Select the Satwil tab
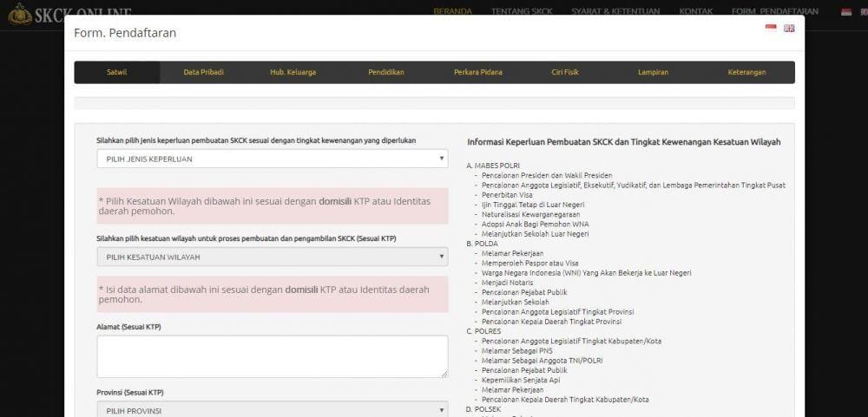 coord(116,72)
